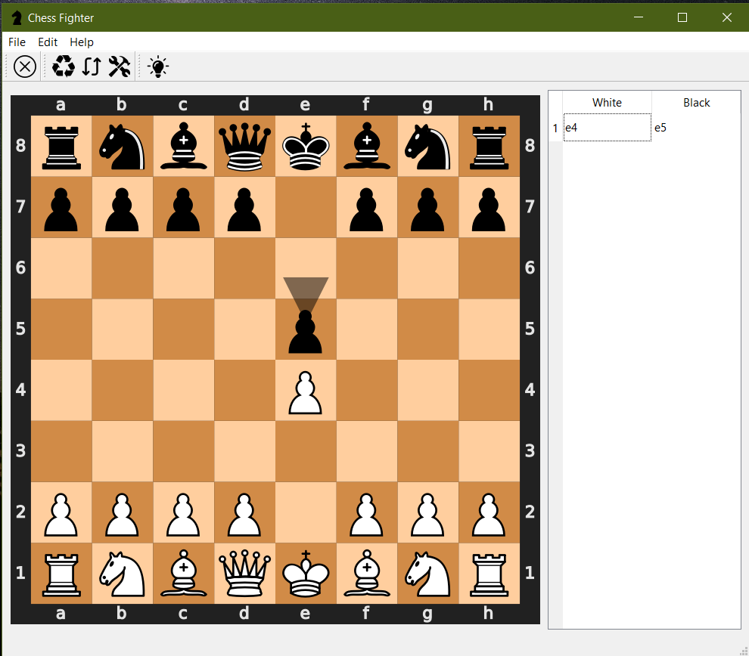Select the black bishop on f8
This screenshot has height=656, width=749.
(x=367, y=147)
